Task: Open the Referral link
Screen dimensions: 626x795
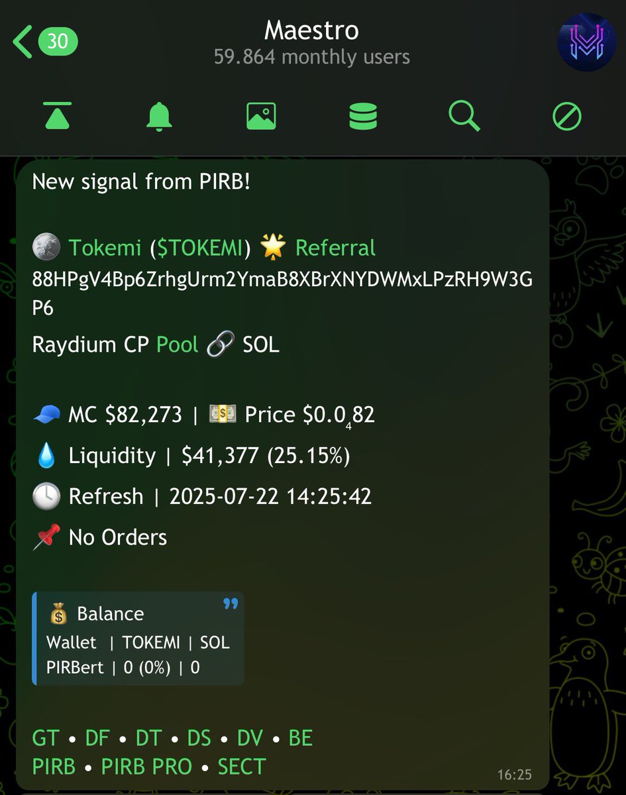Action: pyautogui.click(x=335, y=248)
